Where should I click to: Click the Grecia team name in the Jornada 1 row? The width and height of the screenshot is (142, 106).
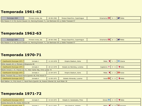tap(123, 61)
